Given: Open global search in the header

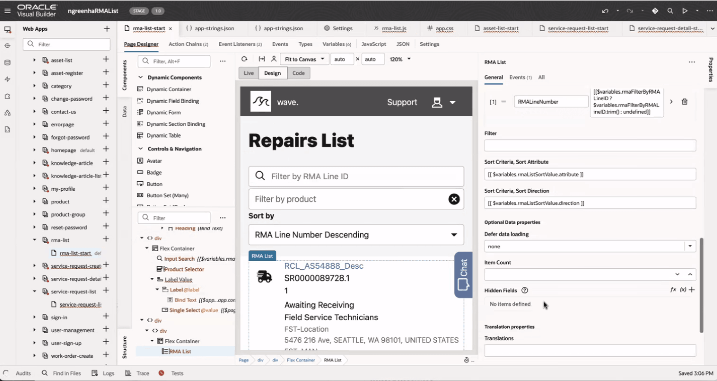Looking at the screenshot, I should 669,10.
